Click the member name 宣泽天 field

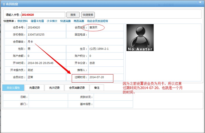click(93, 27)
